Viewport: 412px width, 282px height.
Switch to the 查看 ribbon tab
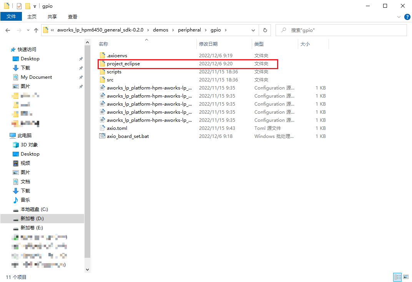[73, 17]
